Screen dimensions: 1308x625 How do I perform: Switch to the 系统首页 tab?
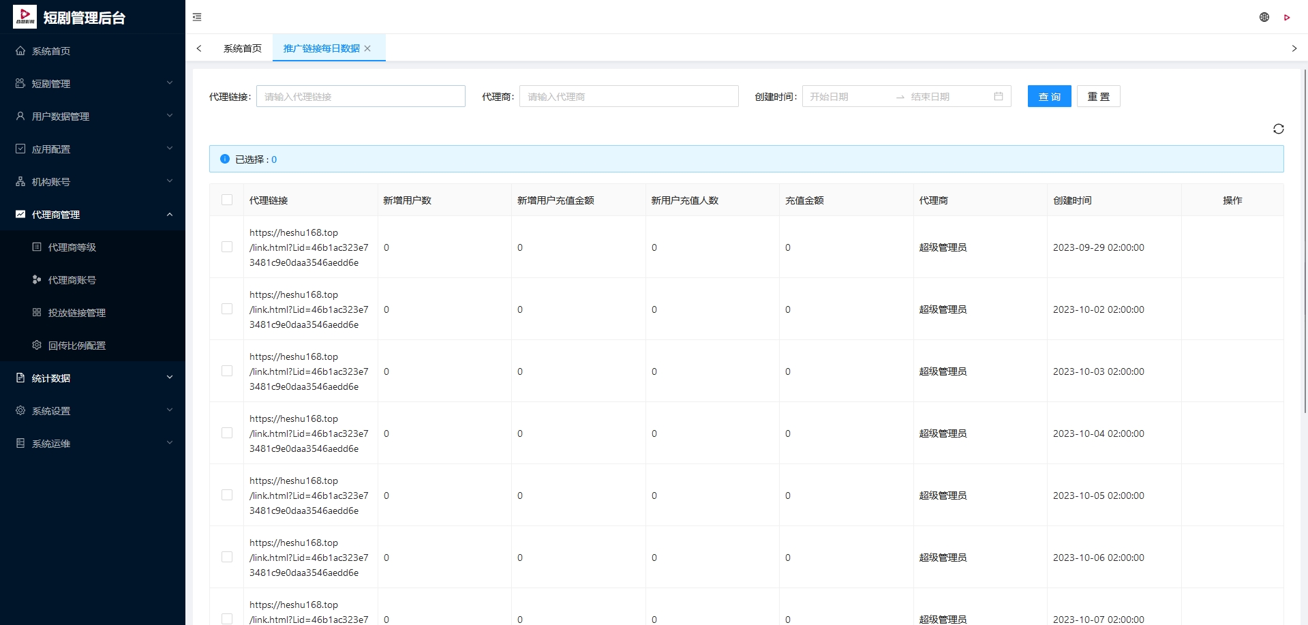[242, 48]
